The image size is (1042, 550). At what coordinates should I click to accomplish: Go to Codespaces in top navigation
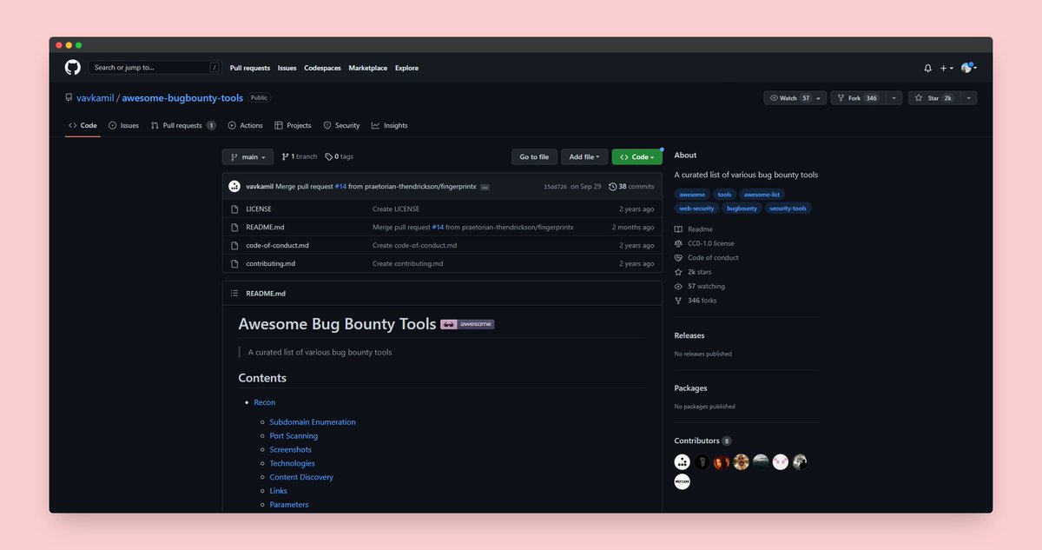(x=323, y=68)
